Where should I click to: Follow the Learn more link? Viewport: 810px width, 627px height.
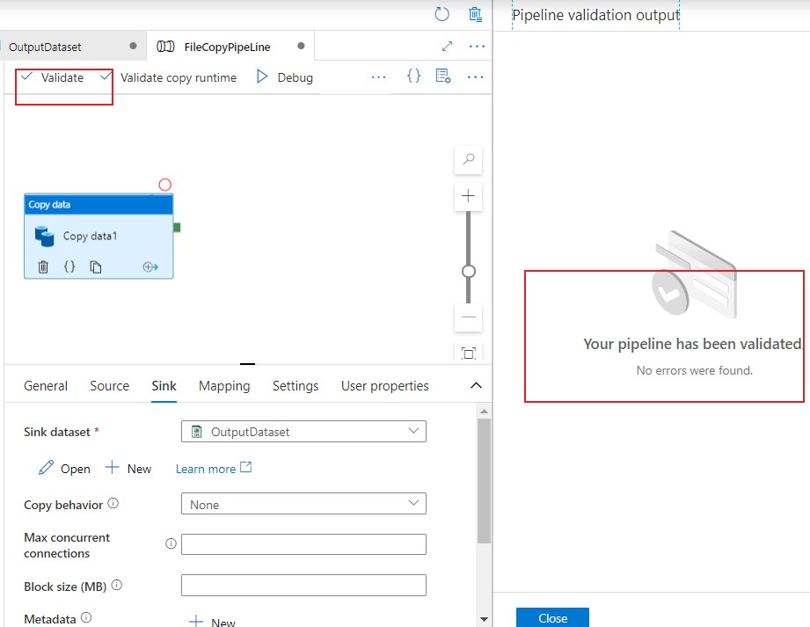click(214, 469)
